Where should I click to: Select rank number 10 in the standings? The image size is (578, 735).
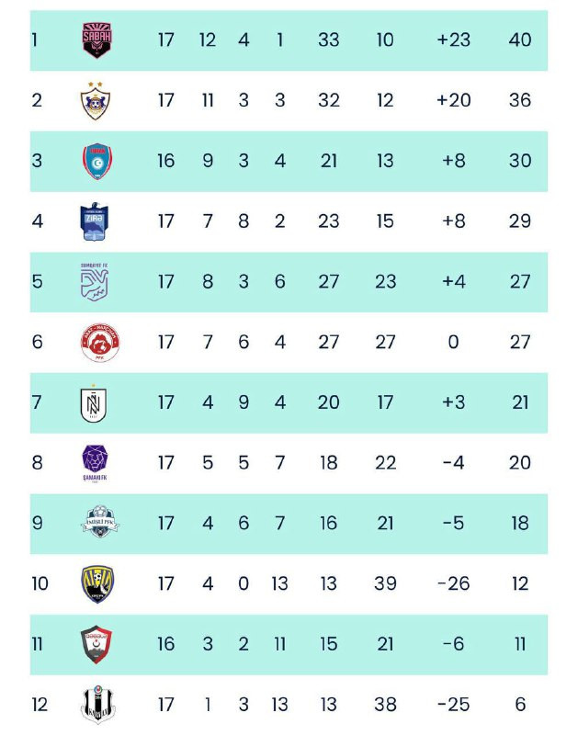point(40,583)
